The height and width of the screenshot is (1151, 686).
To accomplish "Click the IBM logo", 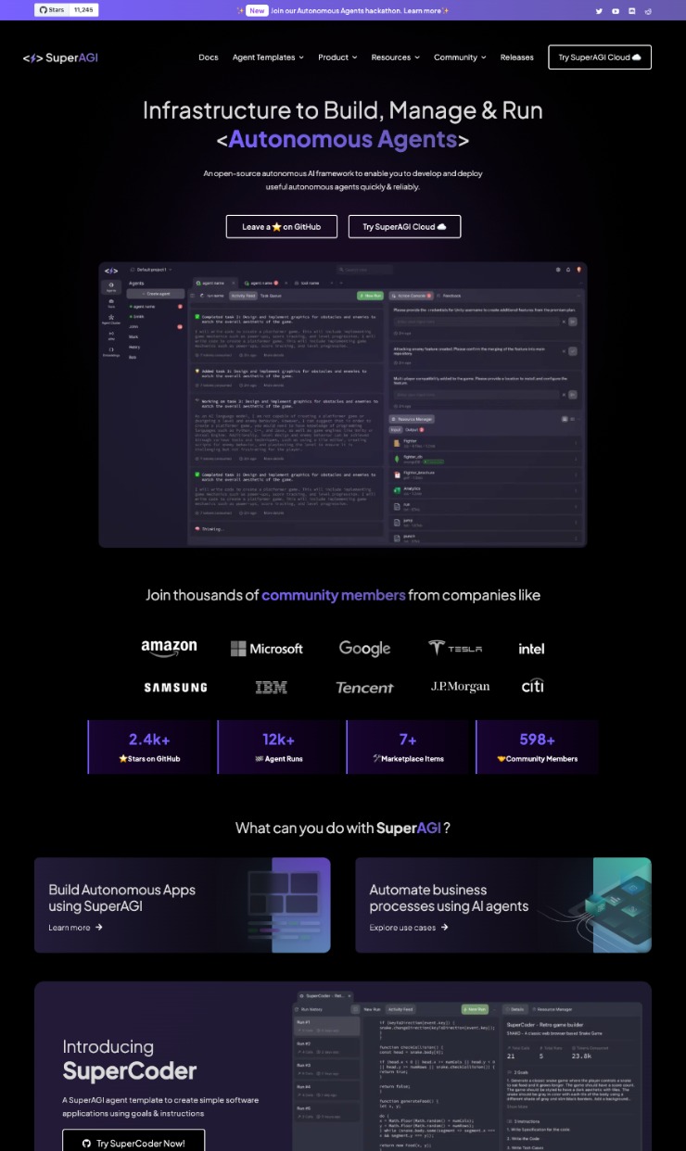I will click(x=271, y=688).
